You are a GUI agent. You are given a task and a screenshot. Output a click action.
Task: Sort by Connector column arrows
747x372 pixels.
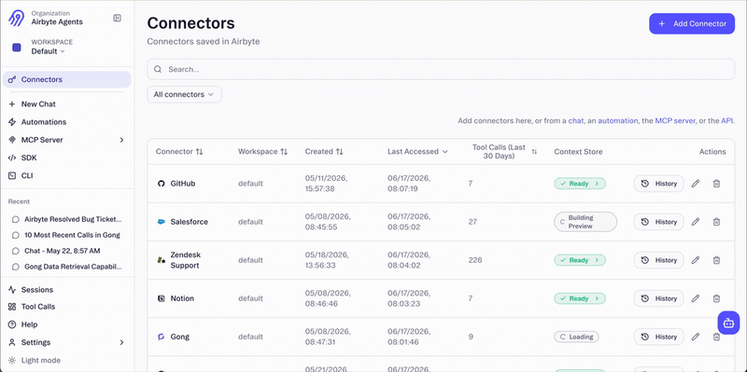pos(199,152)
